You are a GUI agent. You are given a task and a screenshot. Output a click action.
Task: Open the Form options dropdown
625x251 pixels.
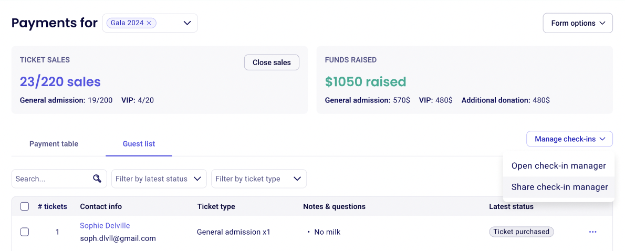click(578, 23)
